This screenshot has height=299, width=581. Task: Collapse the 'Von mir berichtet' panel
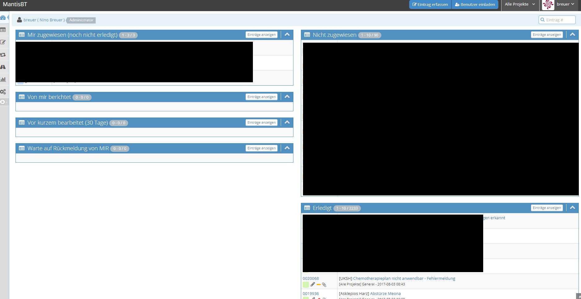tap(287, 97)
